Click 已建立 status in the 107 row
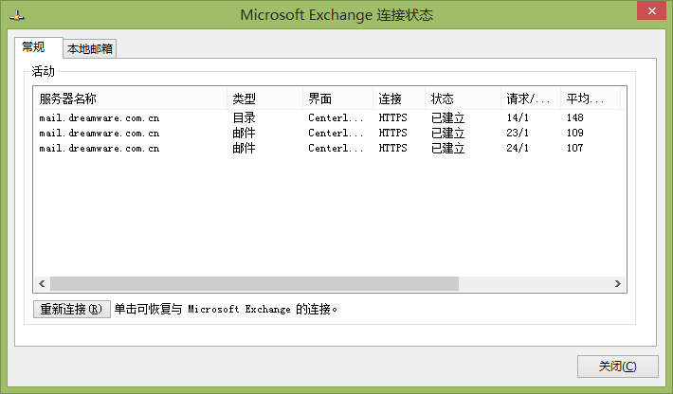Screen dimensions: 673x394 447,148
